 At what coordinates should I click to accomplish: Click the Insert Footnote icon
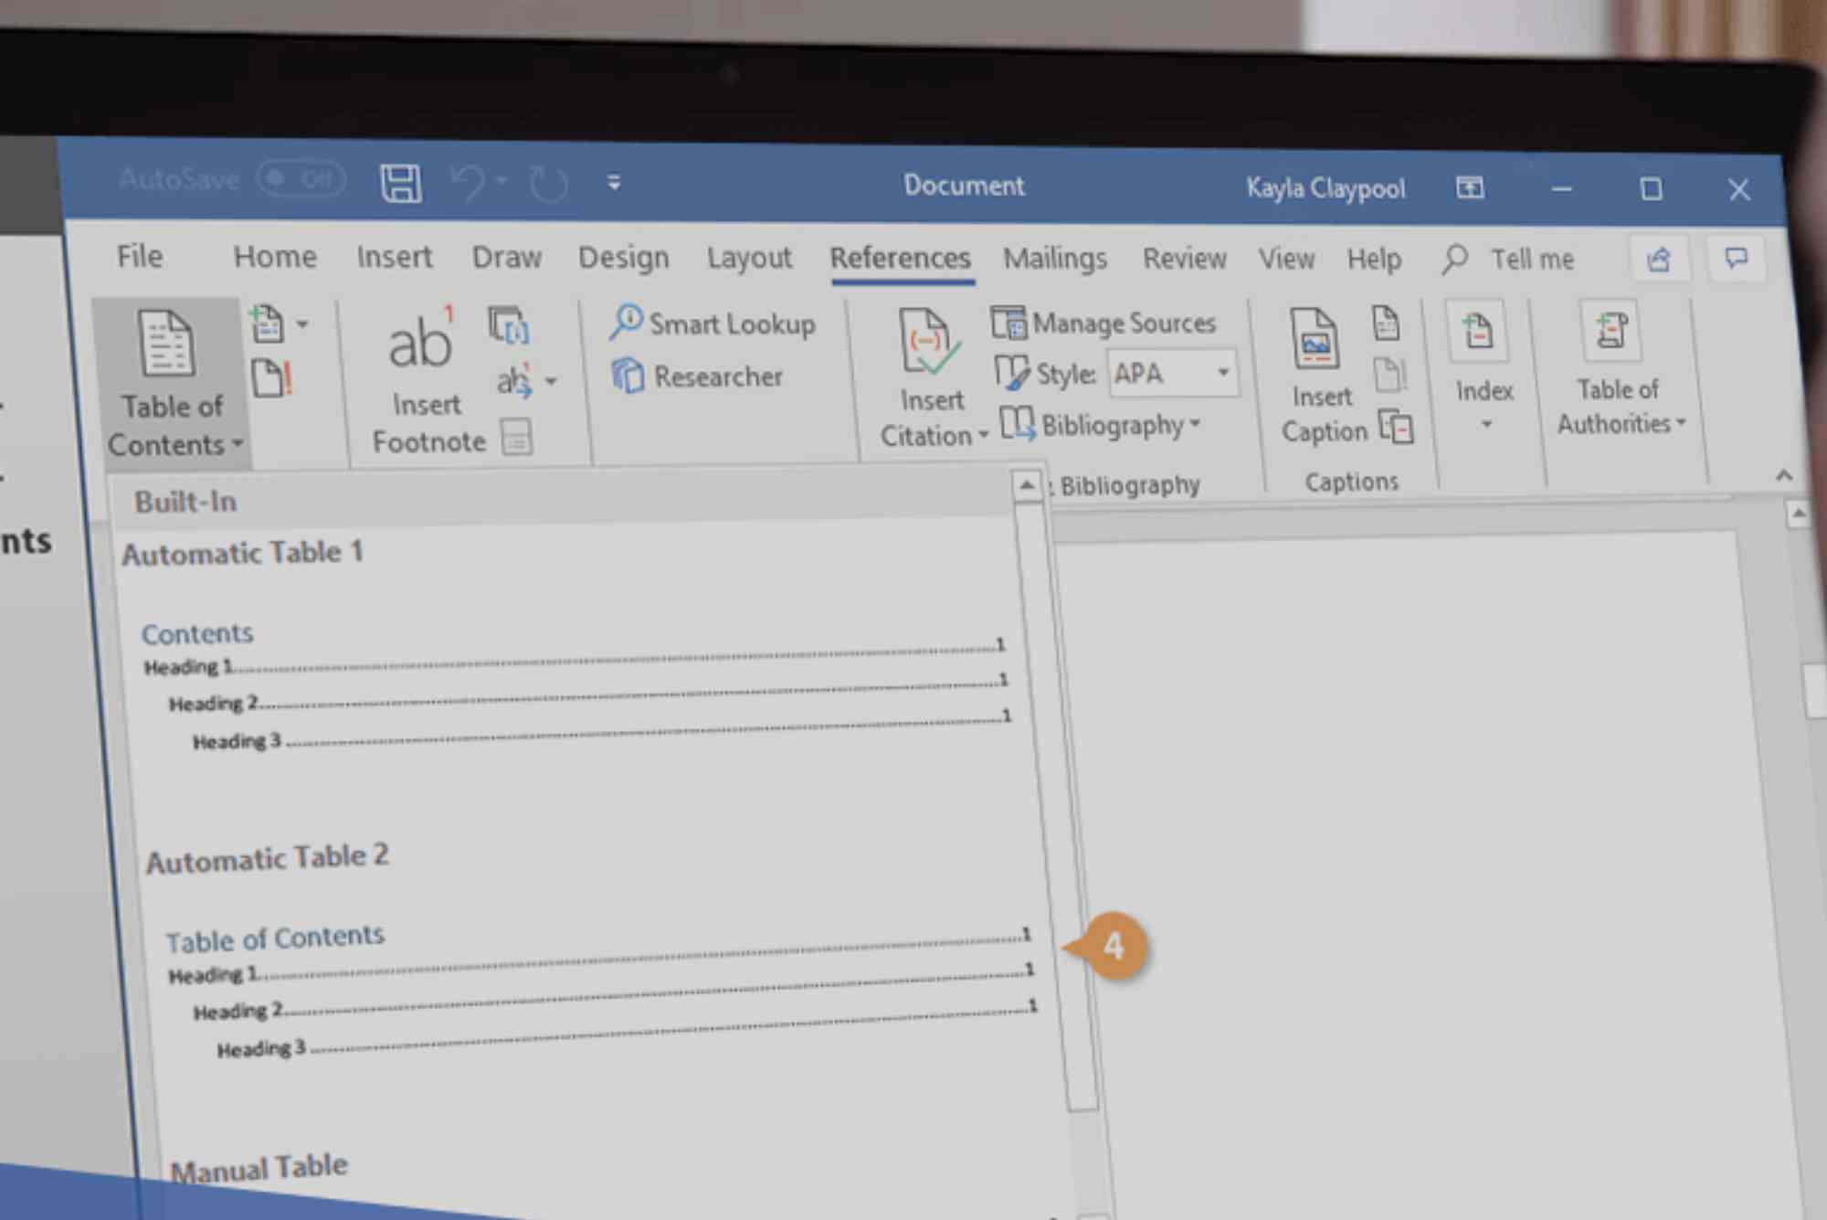(419, 344)
